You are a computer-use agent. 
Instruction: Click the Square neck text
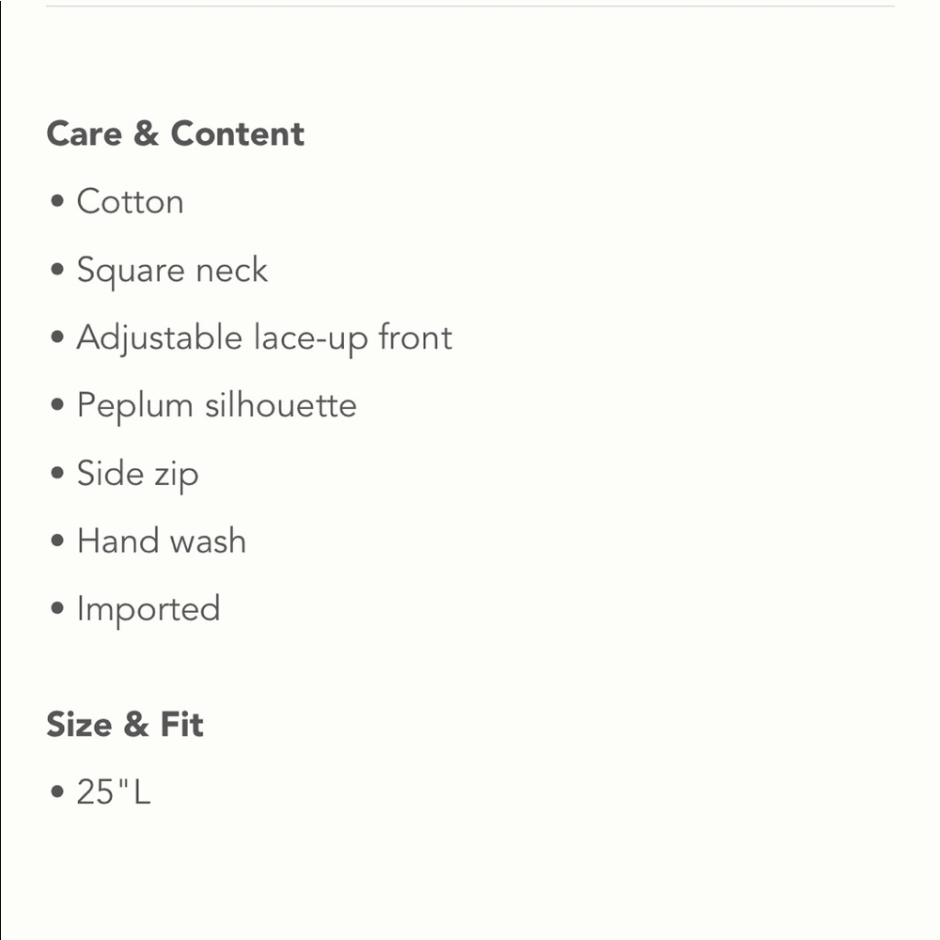[172, 270]
